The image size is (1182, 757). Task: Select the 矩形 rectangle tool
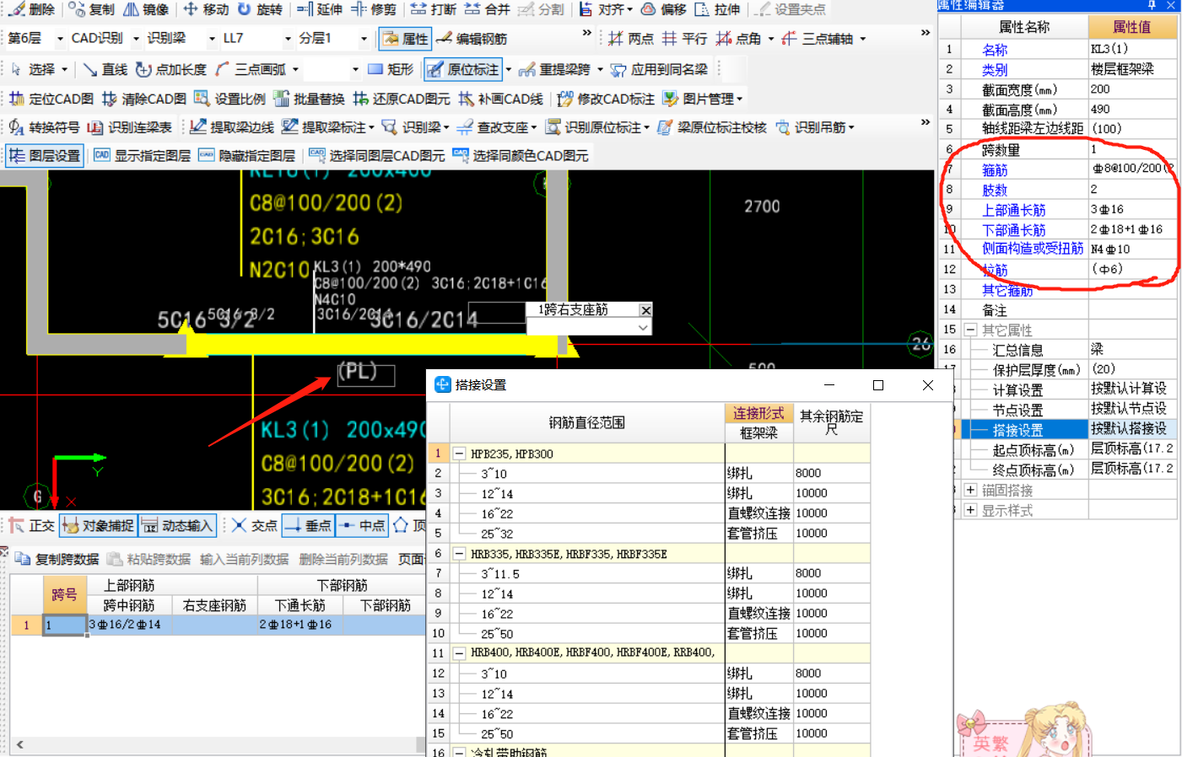(x=391, y=69)
